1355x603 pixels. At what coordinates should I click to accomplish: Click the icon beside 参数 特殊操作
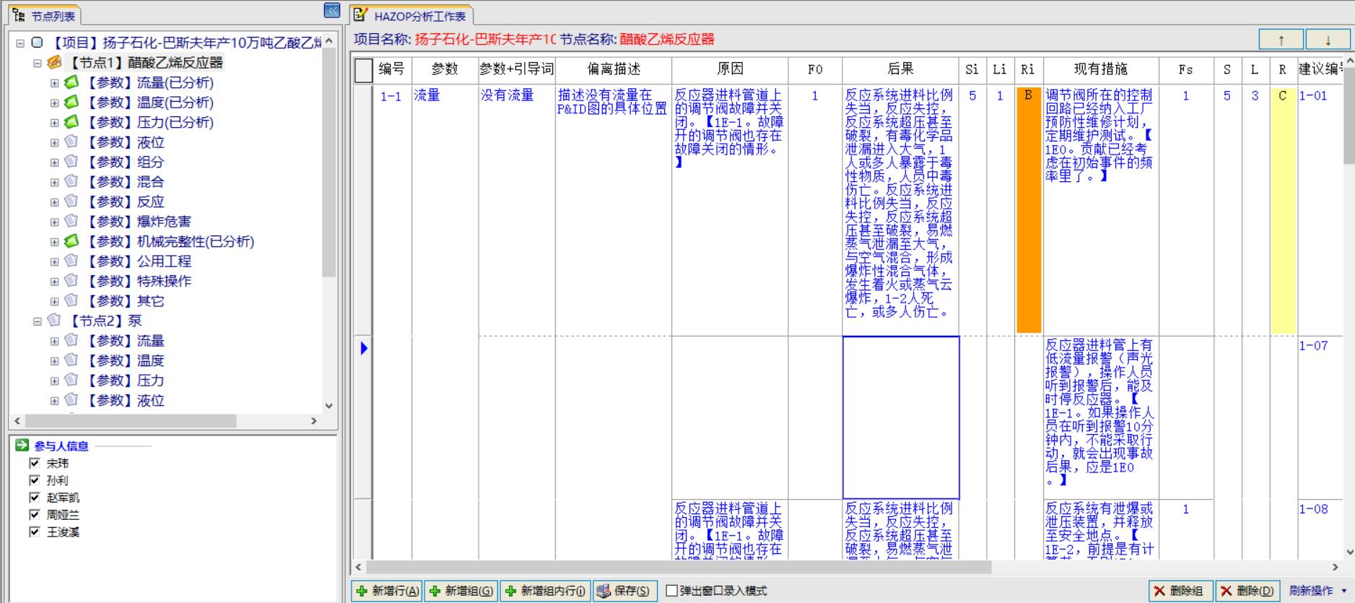tap(71, 281)
